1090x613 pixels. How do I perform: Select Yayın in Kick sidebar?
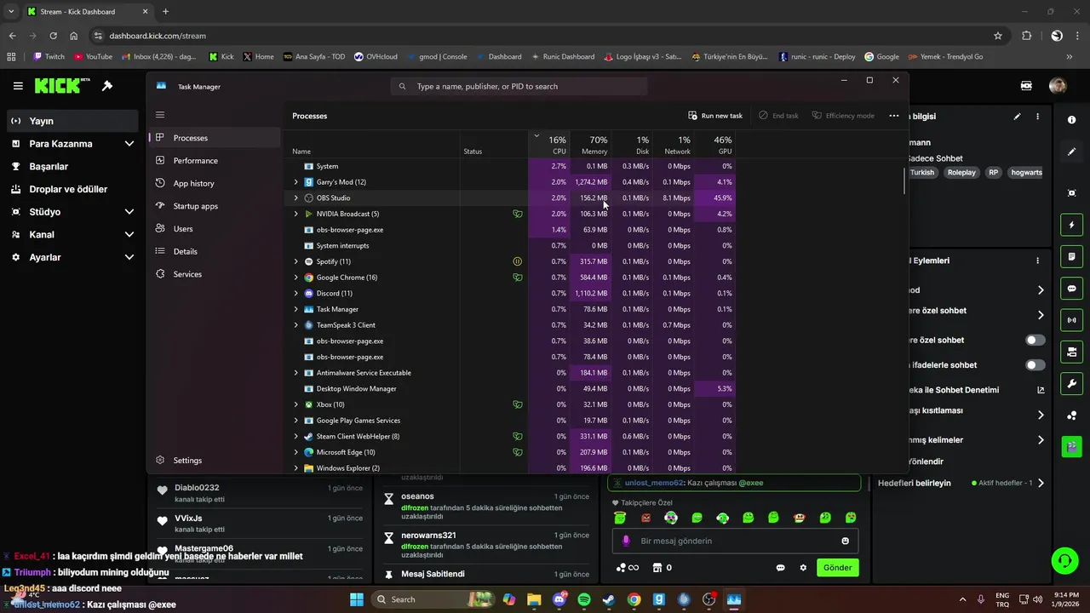[72, 121]
